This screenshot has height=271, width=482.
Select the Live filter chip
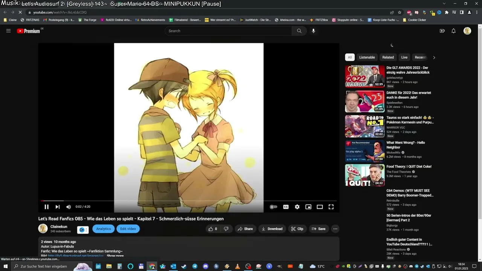click(404, 57)
